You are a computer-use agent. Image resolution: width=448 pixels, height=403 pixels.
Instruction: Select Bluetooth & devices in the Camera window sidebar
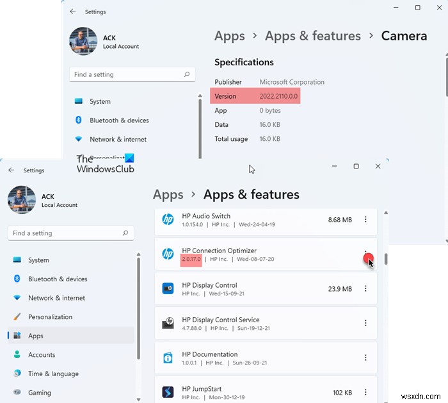(119, 120)
